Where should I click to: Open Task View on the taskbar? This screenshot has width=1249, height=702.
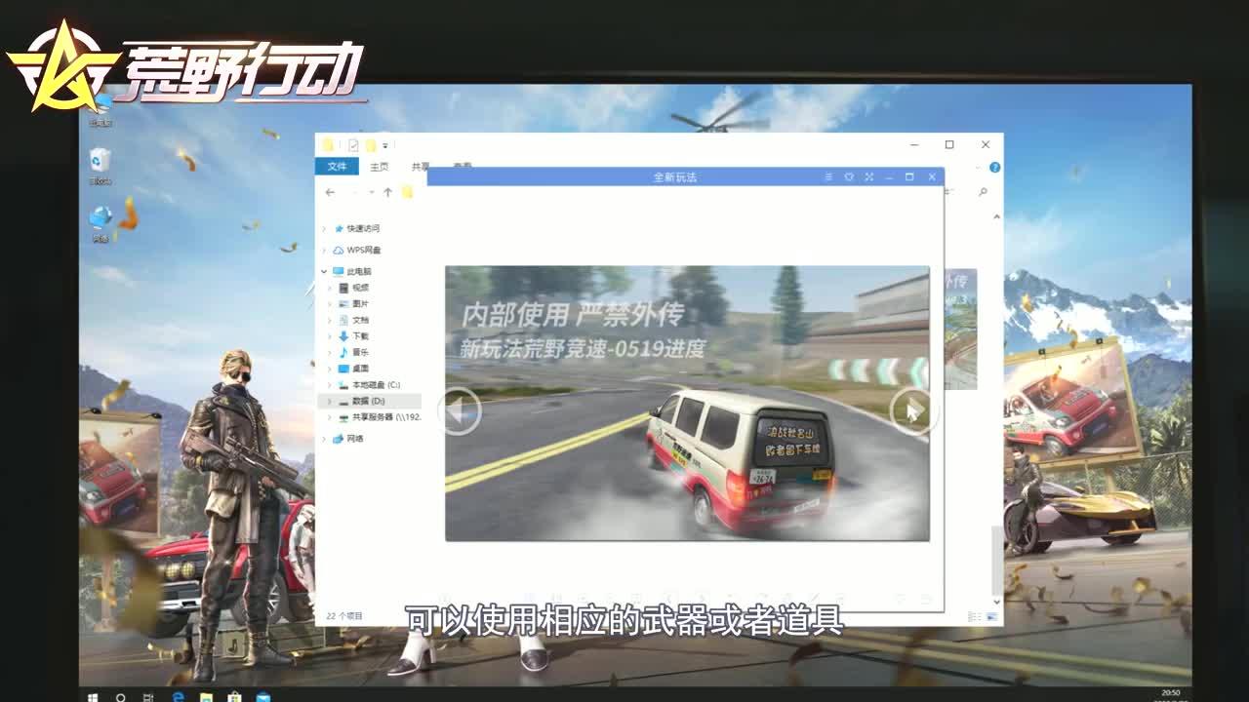point(149,697)
